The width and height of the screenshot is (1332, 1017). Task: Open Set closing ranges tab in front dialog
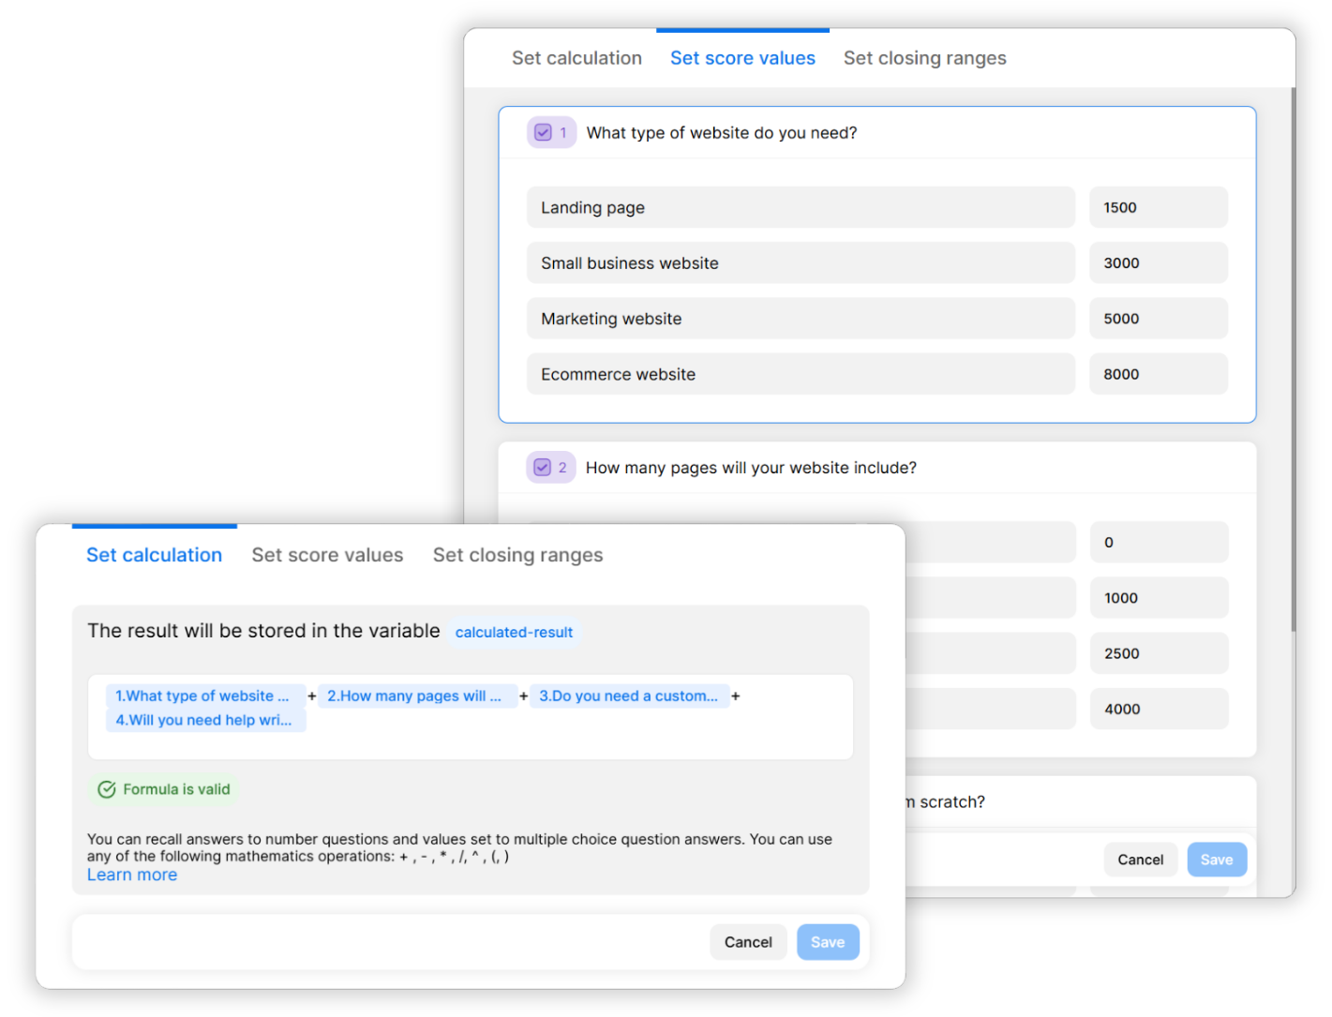tap(517, 555)
